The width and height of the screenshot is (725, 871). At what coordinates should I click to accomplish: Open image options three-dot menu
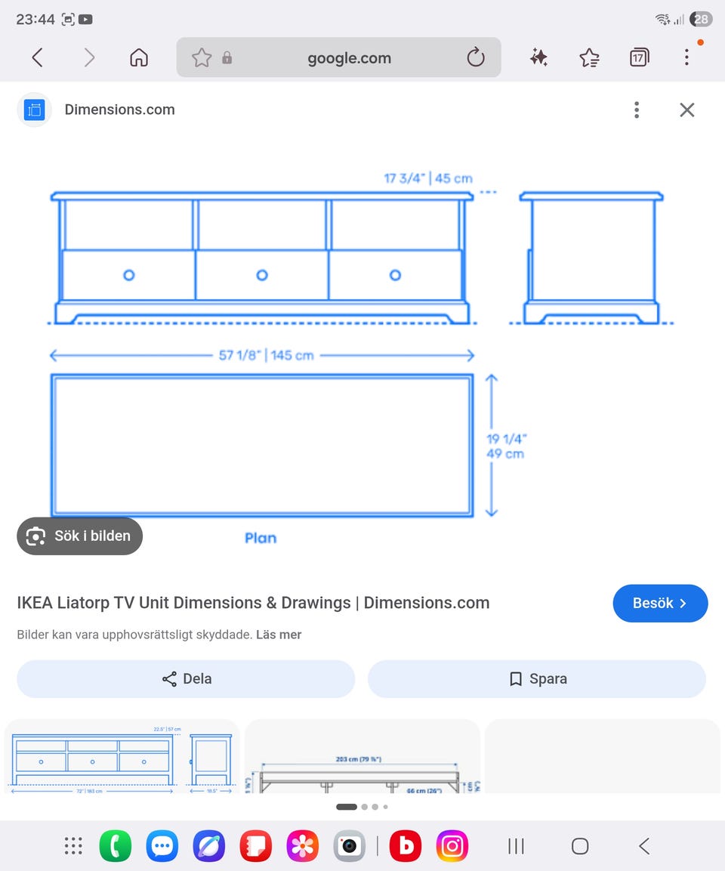pyautogui.click(x=637, y=110)
